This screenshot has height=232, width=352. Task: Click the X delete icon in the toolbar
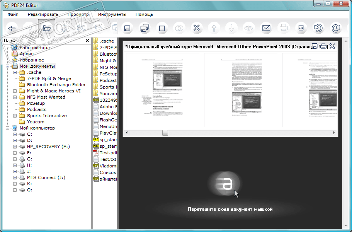coord(196,28)
